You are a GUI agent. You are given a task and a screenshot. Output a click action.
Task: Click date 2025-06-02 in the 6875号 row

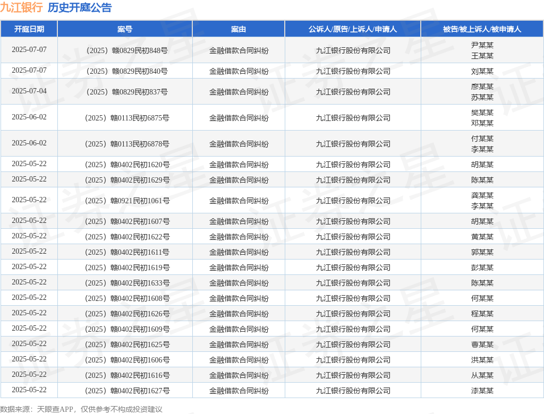click(29, 117)
